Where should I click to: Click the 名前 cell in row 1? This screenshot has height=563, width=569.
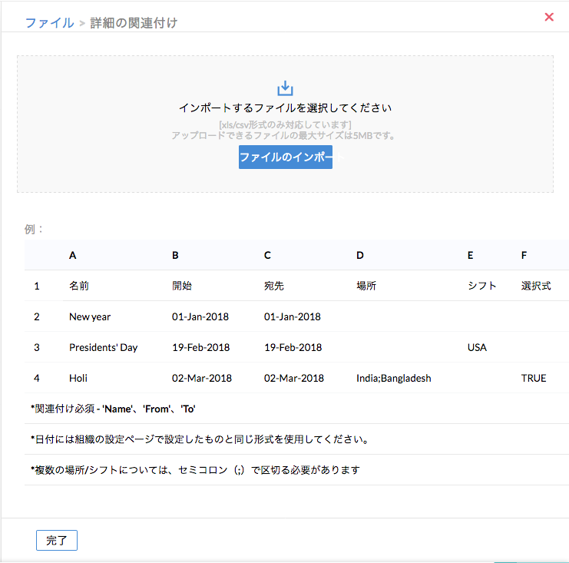[x=79, y=286]
